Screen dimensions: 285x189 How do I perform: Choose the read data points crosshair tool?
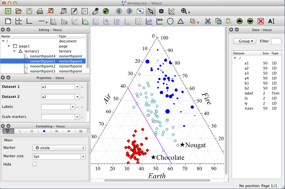(x=161, y=11)
